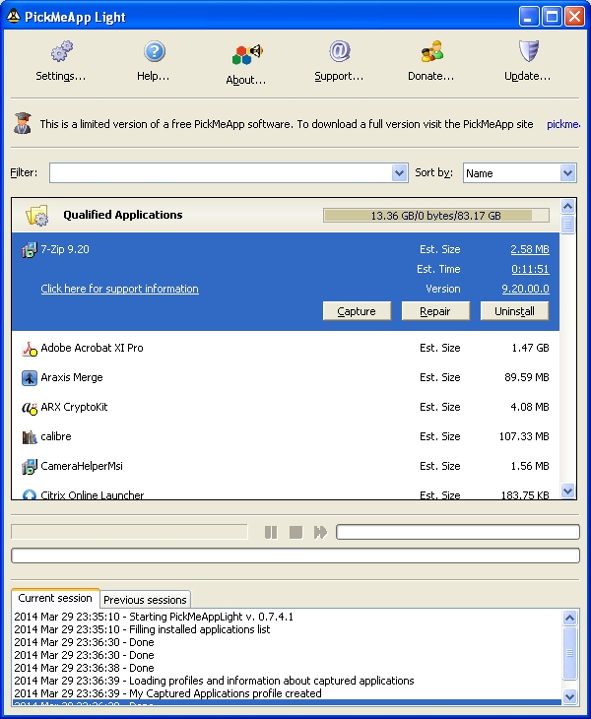Maximize the PickMeApp Light window
Image resolution: width=591 pixels, height=719 pixels.
(x=552, y=17)
